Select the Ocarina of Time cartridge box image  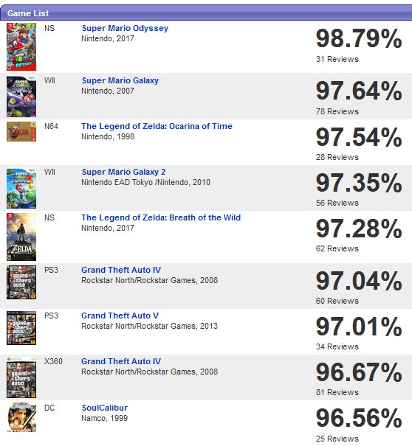pyautogui.click(x=21, y=132)
